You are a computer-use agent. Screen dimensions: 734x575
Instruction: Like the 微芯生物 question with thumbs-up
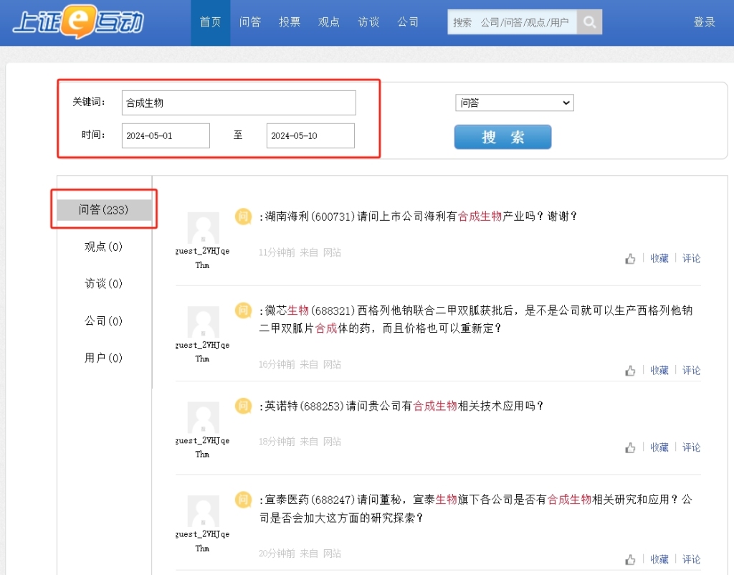tap(630, 371)
